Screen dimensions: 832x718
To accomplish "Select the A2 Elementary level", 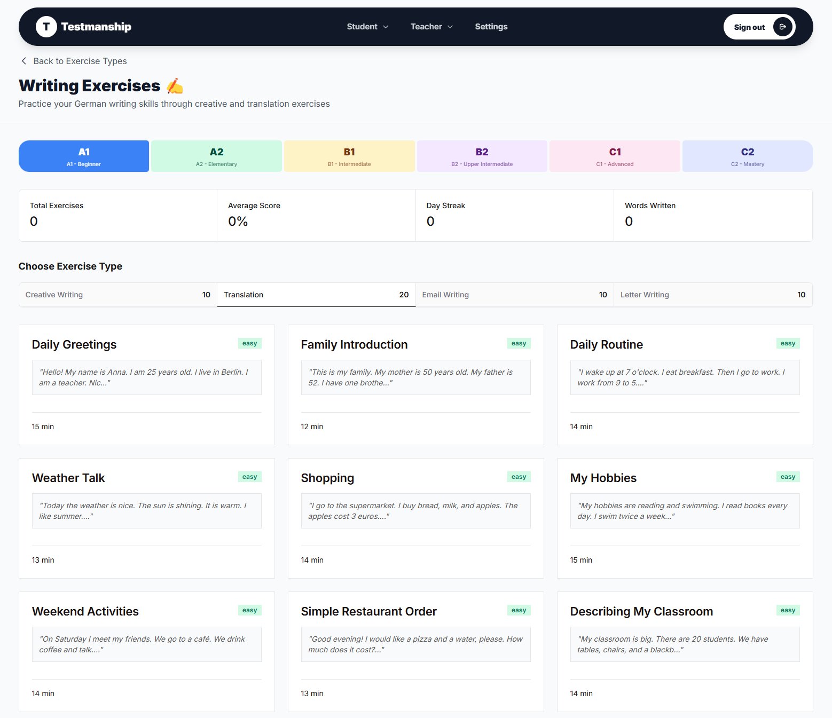I will point(216,156).
